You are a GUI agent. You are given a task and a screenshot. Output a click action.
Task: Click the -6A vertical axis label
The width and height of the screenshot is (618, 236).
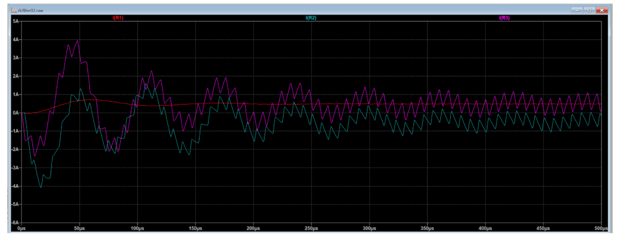click(15, 223)
